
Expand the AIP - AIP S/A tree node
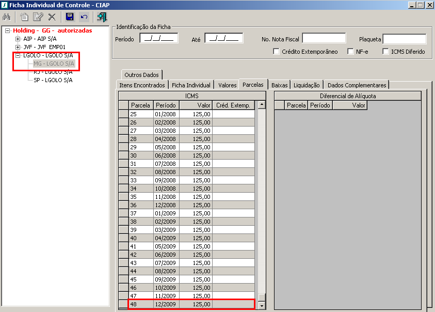18,39
